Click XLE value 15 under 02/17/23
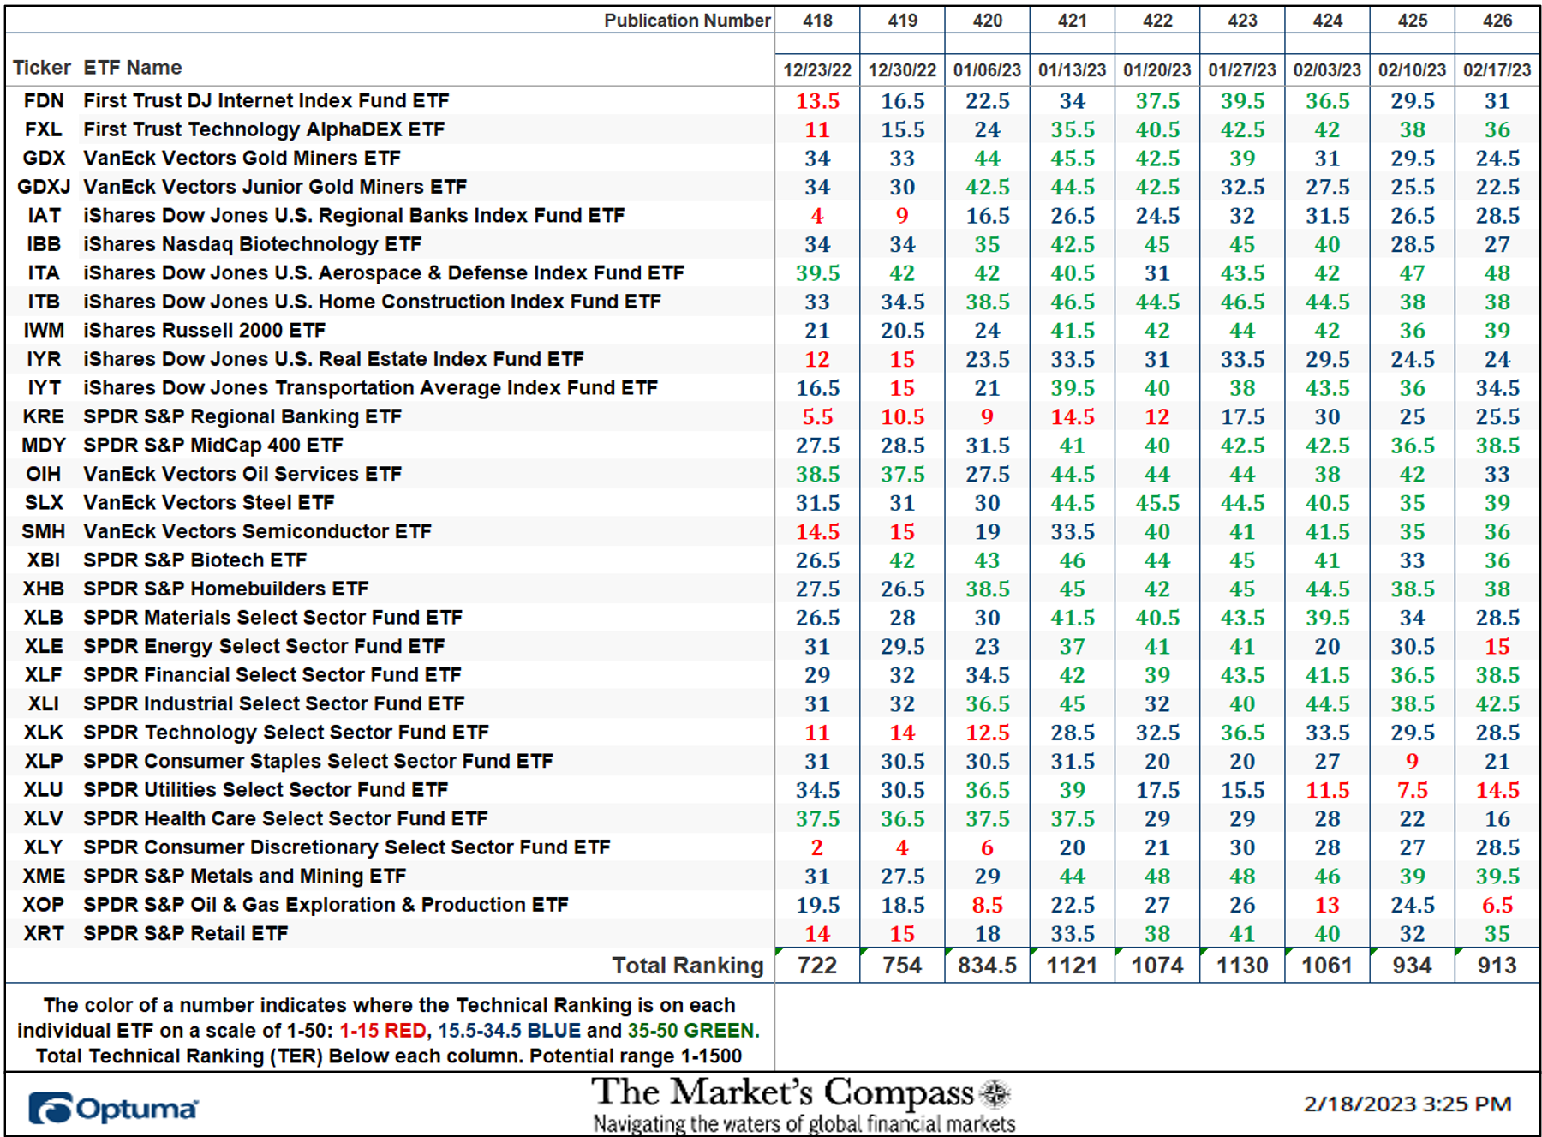The width and height of the screenshot is (1542, 1137). [1497, 647]
